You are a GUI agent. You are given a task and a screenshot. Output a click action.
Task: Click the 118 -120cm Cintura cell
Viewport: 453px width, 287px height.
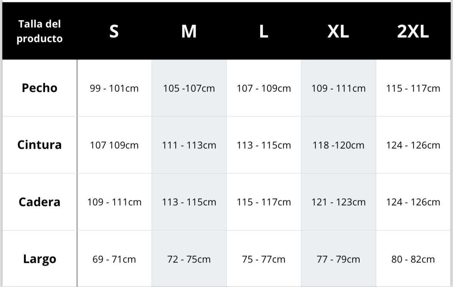coord(339,145)
